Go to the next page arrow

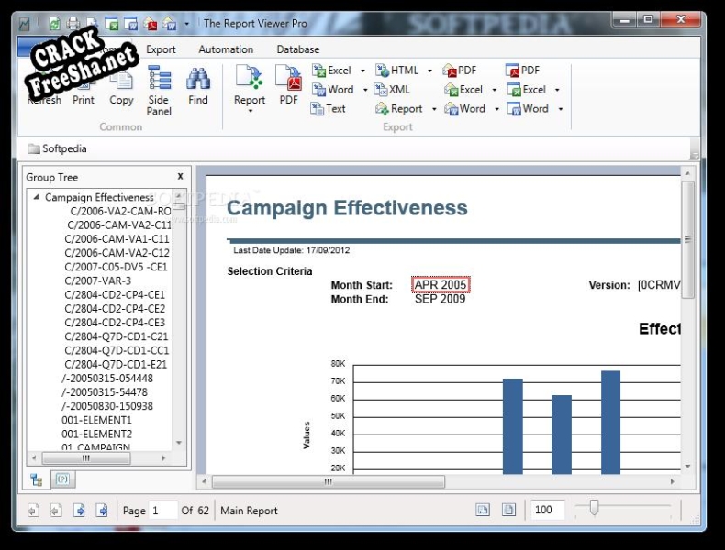80,511
